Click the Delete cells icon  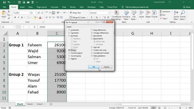(x=148, y=13)
